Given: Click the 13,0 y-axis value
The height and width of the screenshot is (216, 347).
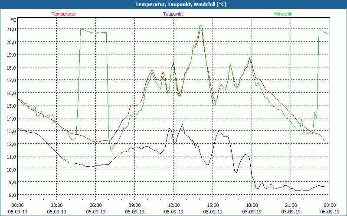Looking at the screenshot, I should (x=11, y=131).
